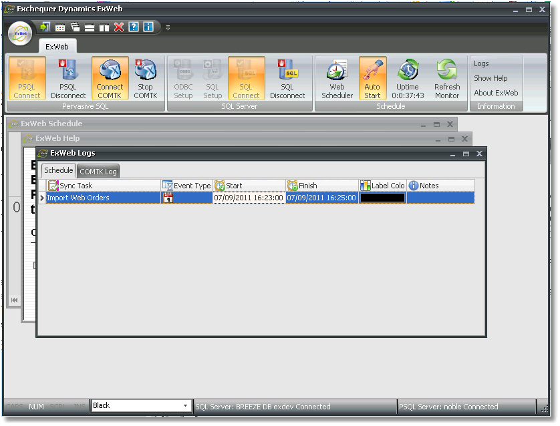Click the Notes column header
This screenshot has height=426, width=560.
coord(440,186)
